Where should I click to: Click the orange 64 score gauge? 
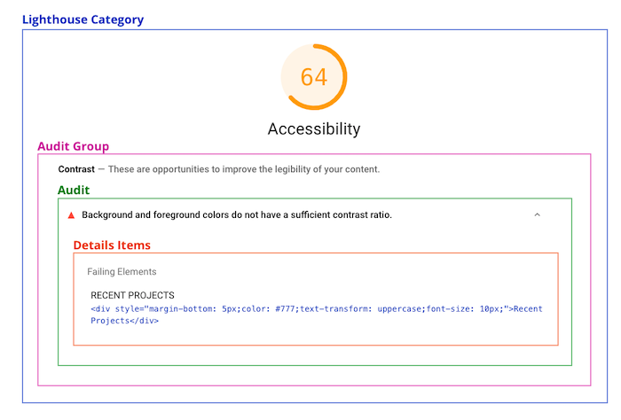tap(314, 77)
